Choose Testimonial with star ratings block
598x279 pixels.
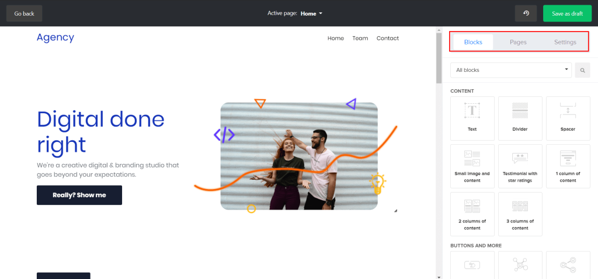(x=520, y=166)
